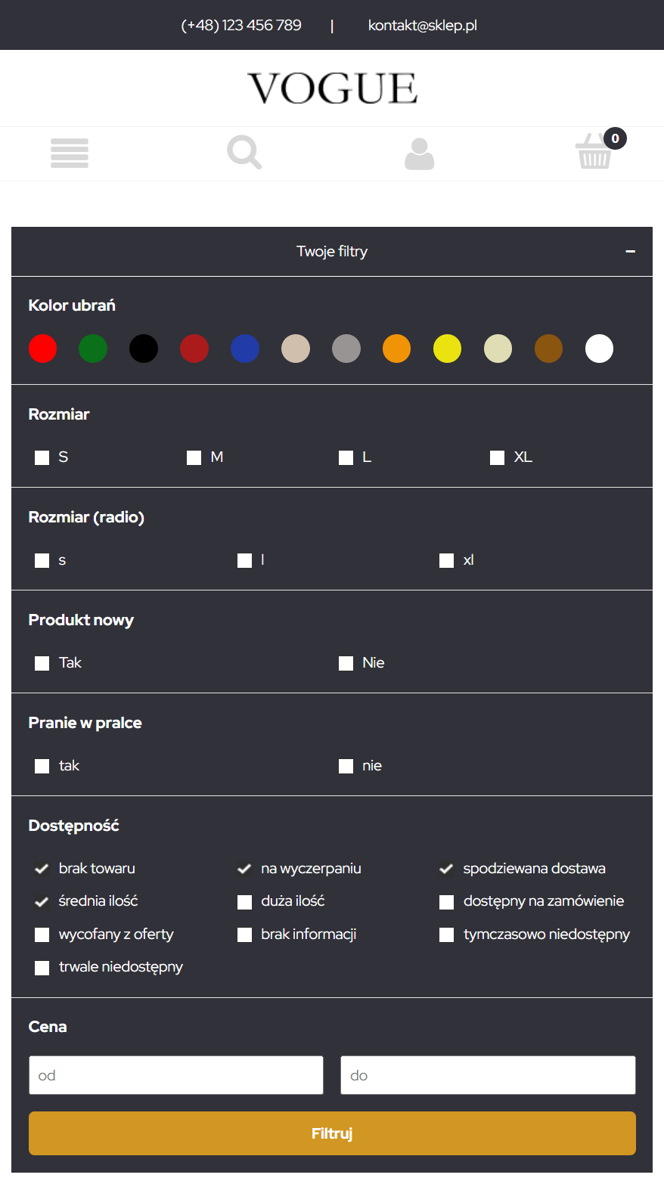Open the shopping basket icon
This screenshot has width=664, height=1184.
594,151
